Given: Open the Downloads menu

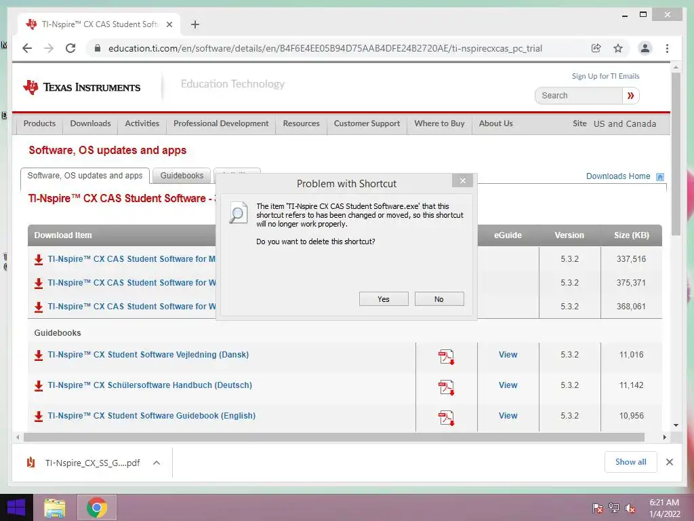Looking at the screenshot, I should tap(90, 123).
